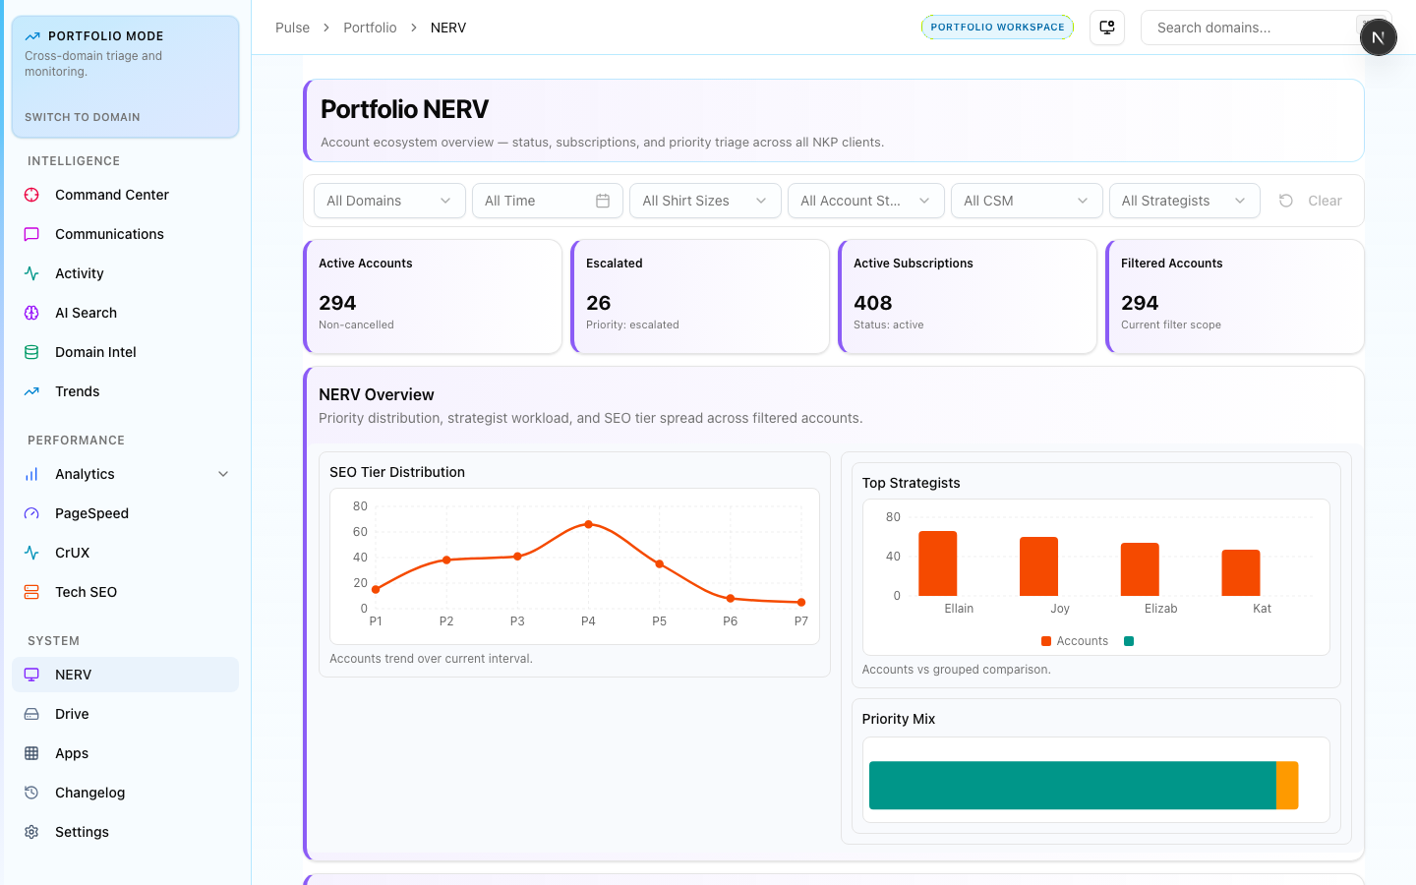1416x885 pixels.
Task: Click the Tech SEO server icon
Action: click(x=31, y=592)
